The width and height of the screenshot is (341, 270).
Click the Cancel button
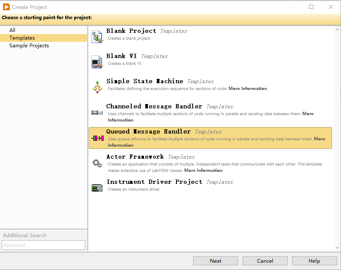pos(265,261)
